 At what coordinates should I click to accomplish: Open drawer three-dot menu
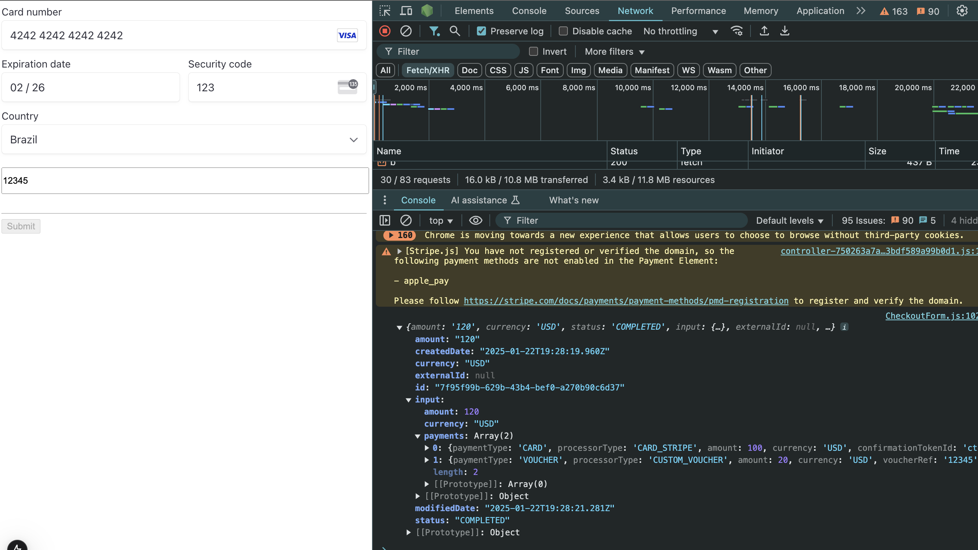click(384, 200)
